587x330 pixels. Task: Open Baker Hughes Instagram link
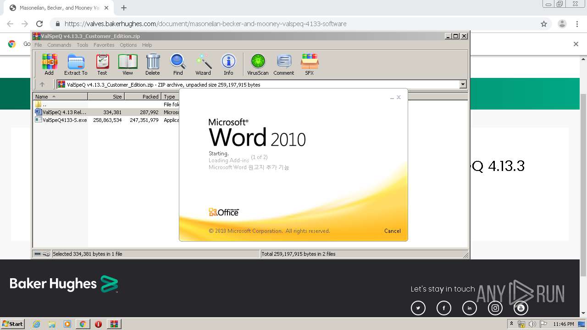pos(495,308)
